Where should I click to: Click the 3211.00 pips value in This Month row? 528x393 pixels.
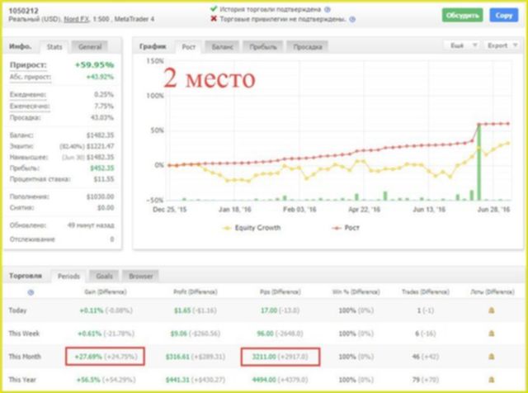[x=264, y=357]
